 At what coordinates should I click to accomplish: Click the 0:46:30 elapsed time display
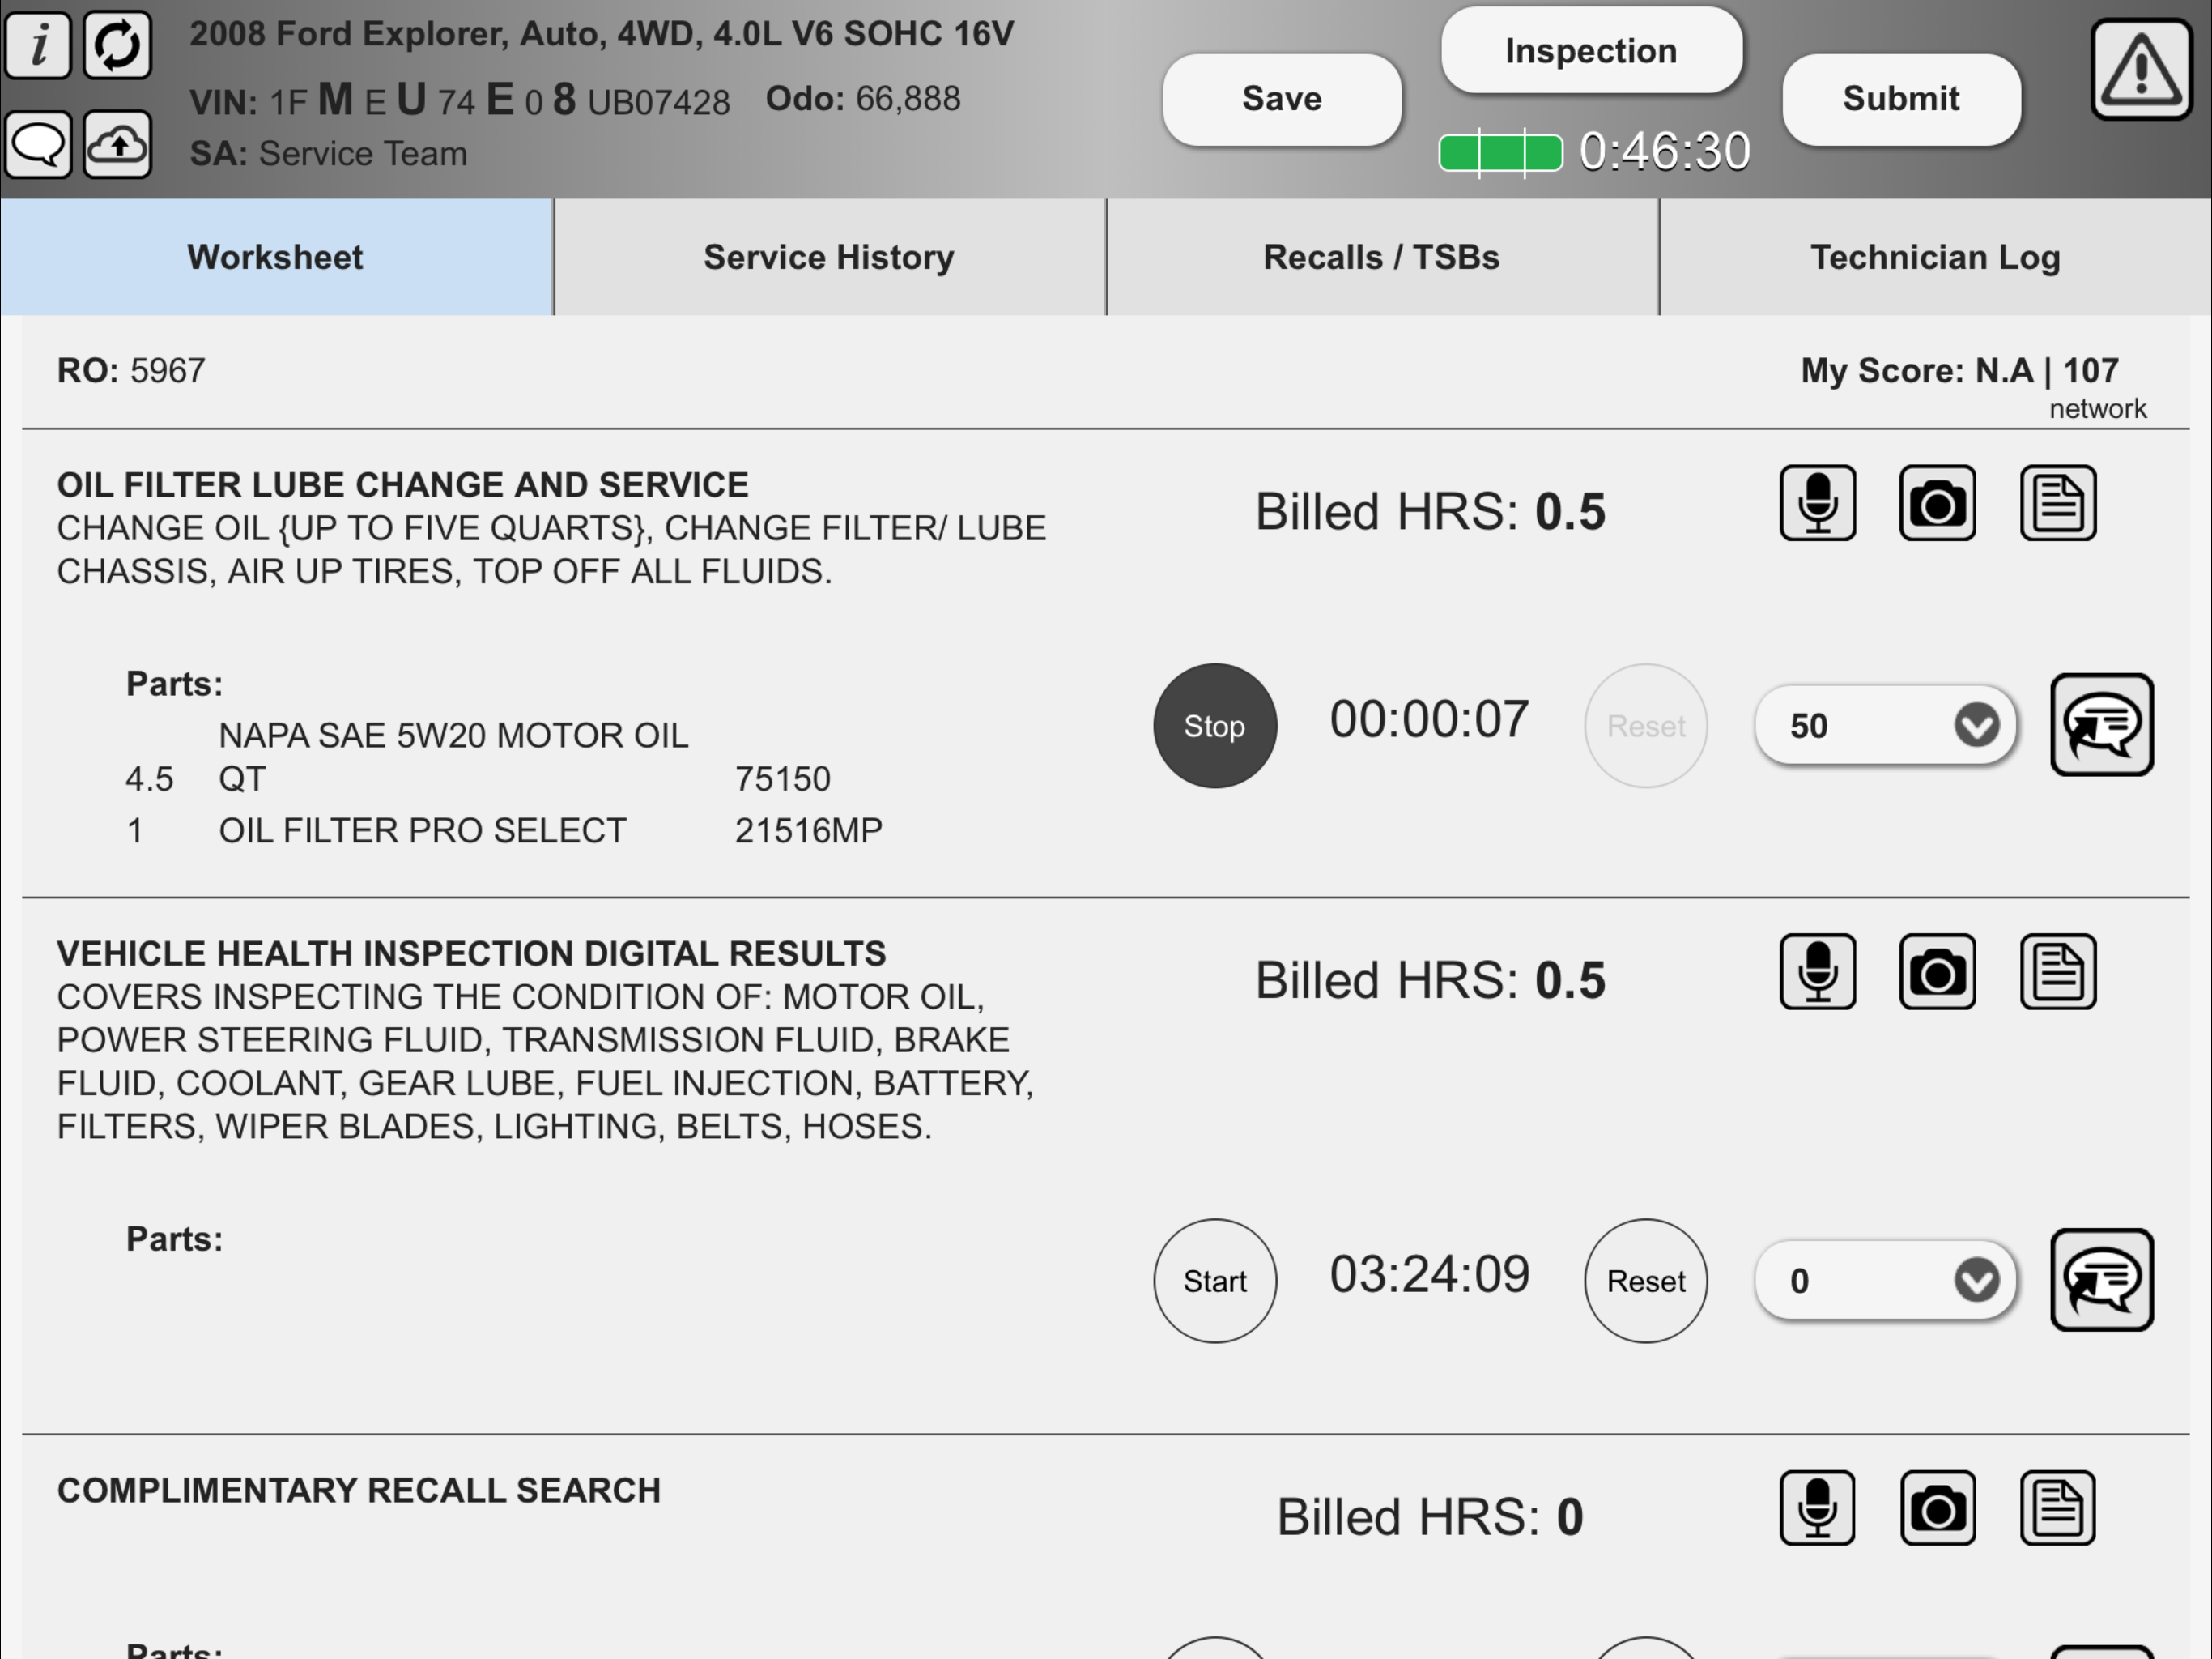click(1665, 152)
